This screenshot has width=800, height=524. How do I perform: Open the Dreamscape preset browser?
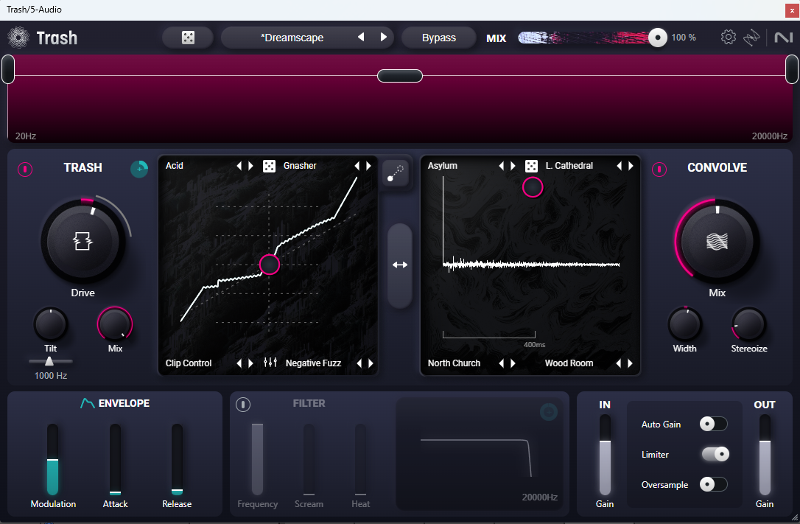coord(292,38)
